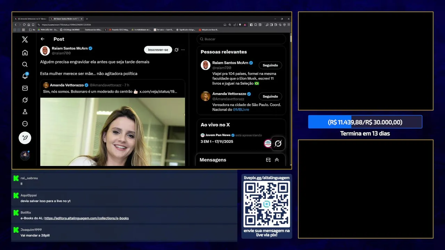Open browser main menu hamburger icon
Screen dimensions: 445x250
point(289,25)
